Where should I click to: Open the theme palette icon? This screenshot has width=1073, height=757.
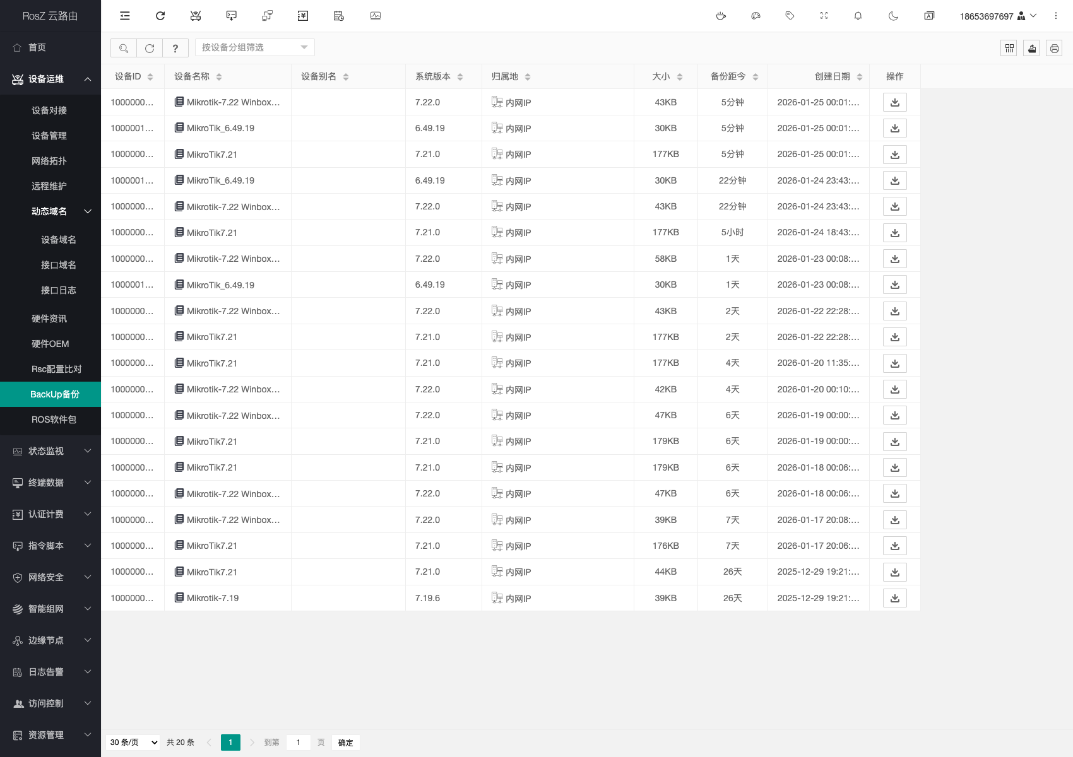756,16
